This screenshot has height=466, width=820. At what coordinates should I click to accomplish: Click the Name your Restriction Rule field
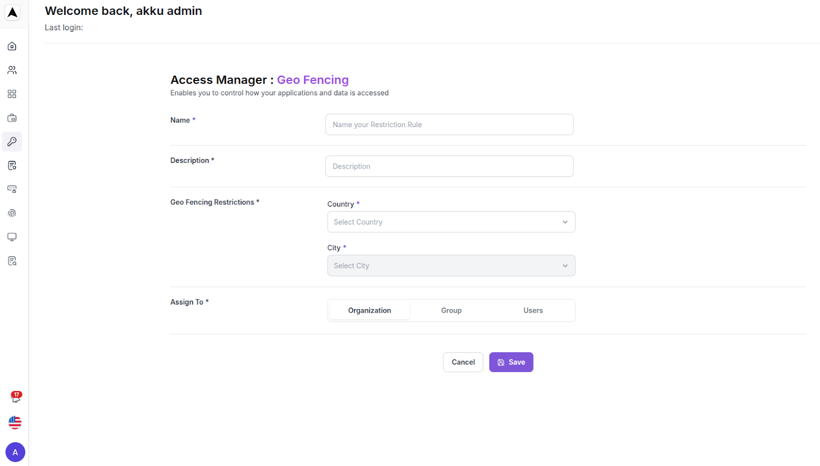449,125
